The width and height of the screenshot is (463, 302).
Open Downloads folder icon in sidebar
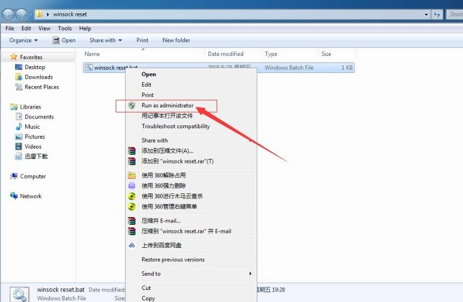point(19,77)
